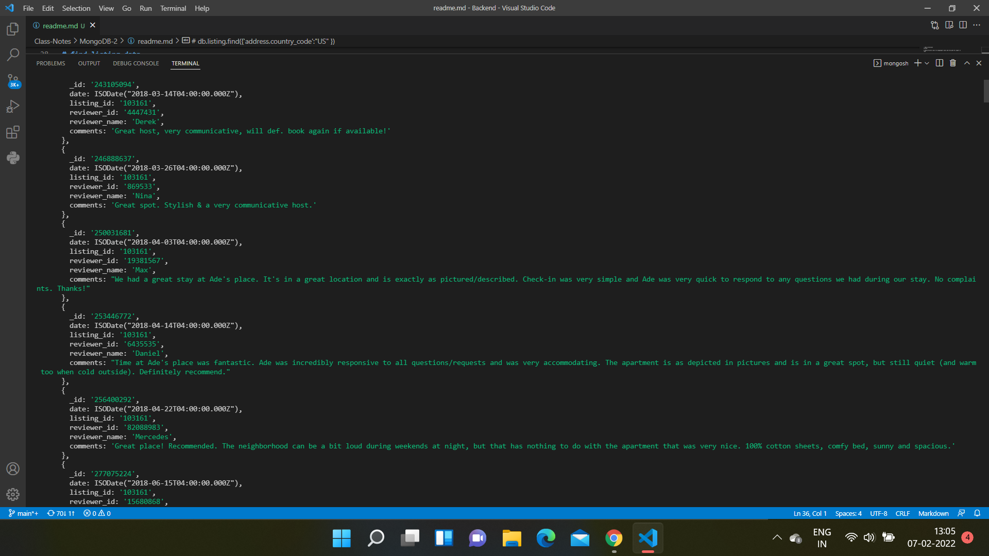This screenshot has width=989, height=556.
Task: Open the terminal launch profile dropdown
Action: (x=927, y=63)
